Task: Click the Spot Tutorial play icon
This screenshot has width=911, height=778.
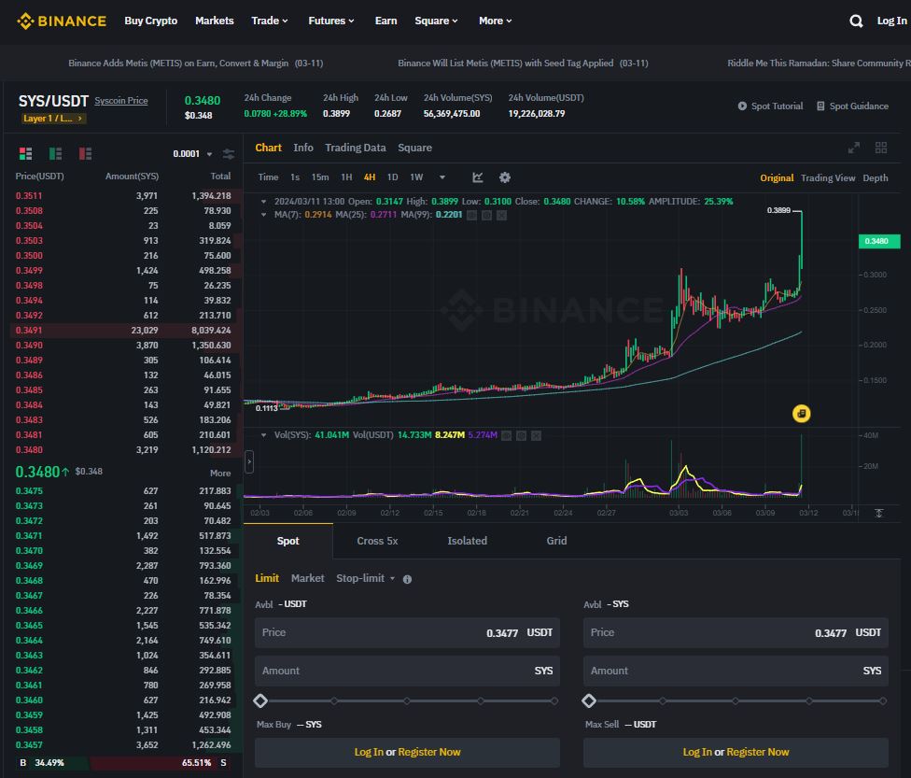Action: (x=742, y=106)
